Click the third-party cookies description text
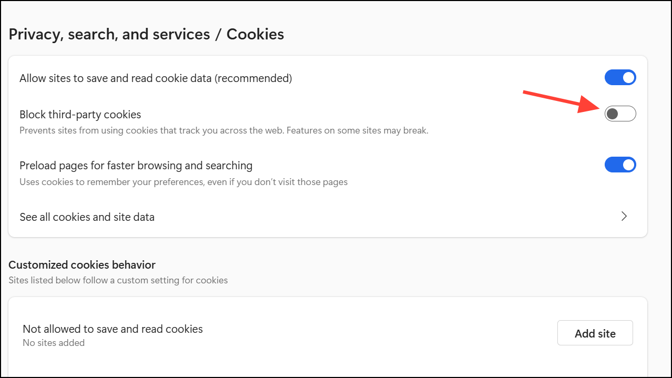The width and height of the screenshot is (672, 378). (223, 130)
